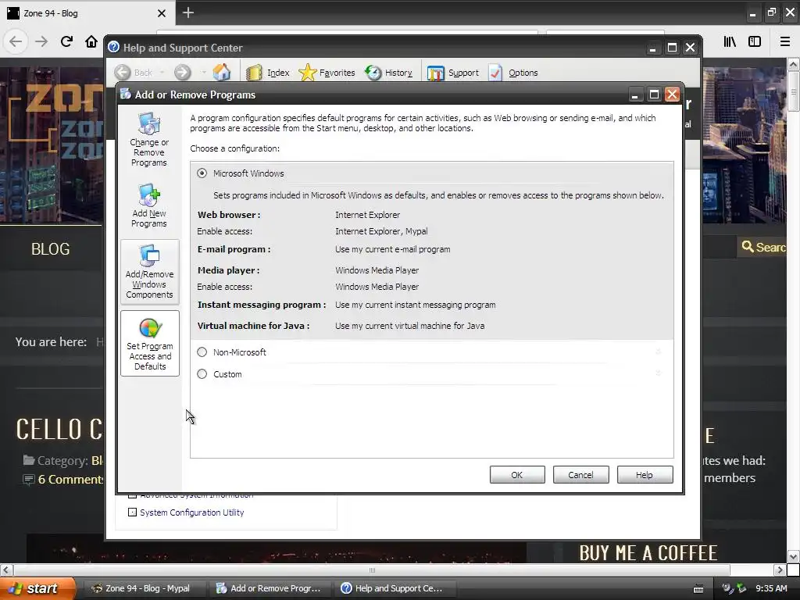
Task: Open Add/Remove Windows Components
Action: click(149, 272)
